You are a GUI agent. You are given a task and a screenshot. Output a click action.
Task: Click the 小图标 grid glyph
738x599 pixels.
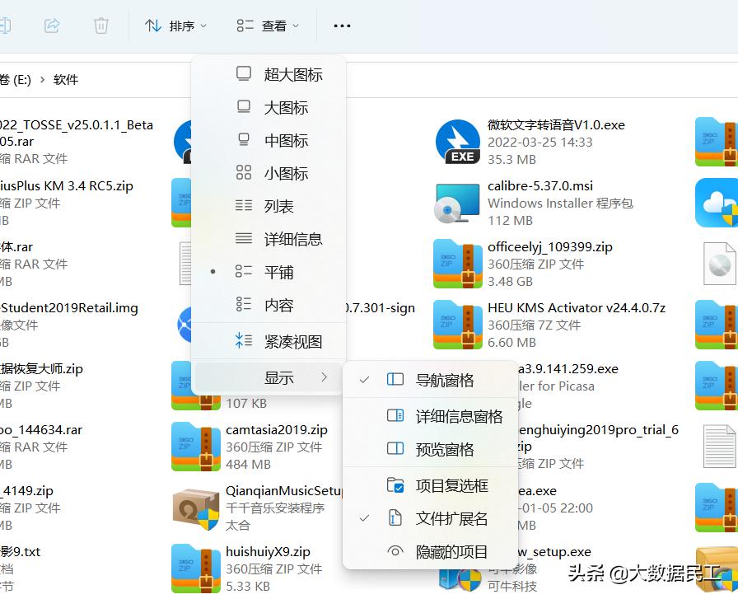click(243, 172)
